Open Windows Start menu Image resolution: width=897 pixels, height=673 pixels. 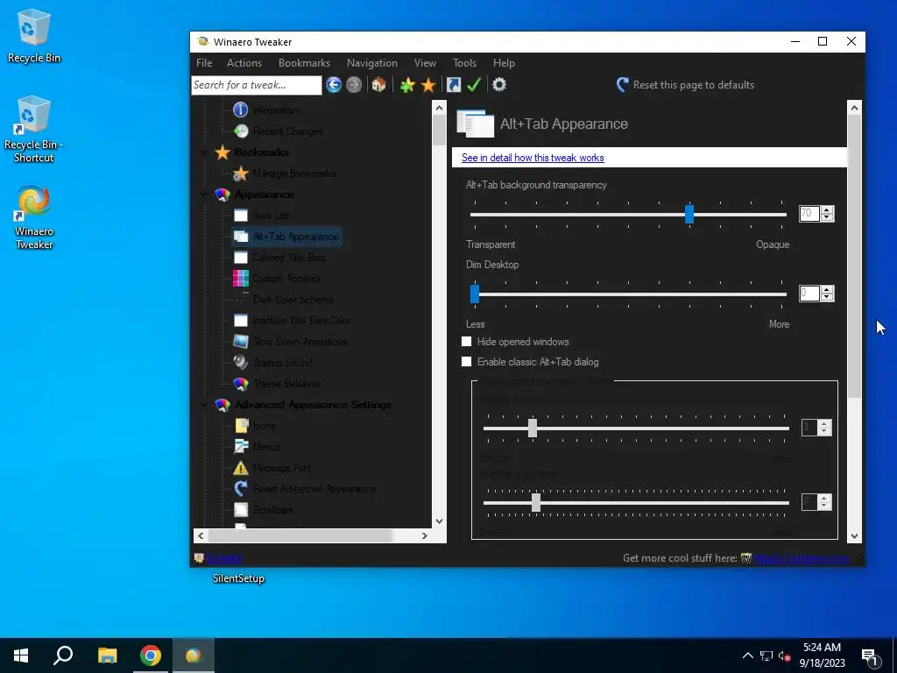pyautogui.click(x=21, y=655)
